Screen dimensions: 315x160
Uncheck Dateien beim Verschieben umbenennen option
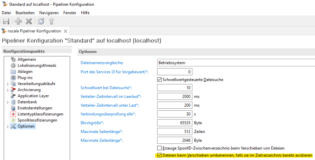[x=160, y=156]
